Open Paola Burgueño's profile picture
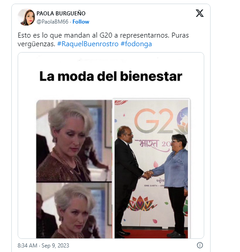Image resolution: width=240 pixels, height=252 pixels. tap(26, 17)
